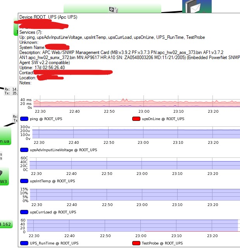
Task: Click the blue upsIntTemp legend swatch
Action: point(24,181)
